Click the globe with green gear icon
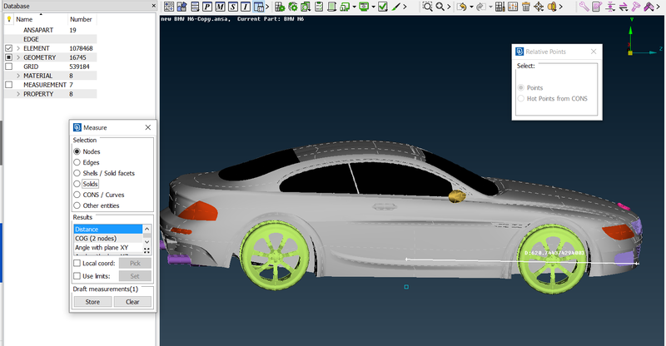Screen dimensions: 666x346 [293, 7]
